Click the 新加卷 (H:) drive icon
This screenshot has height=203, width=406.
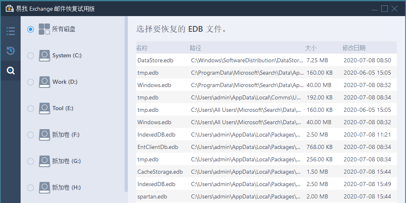[45, 188]
